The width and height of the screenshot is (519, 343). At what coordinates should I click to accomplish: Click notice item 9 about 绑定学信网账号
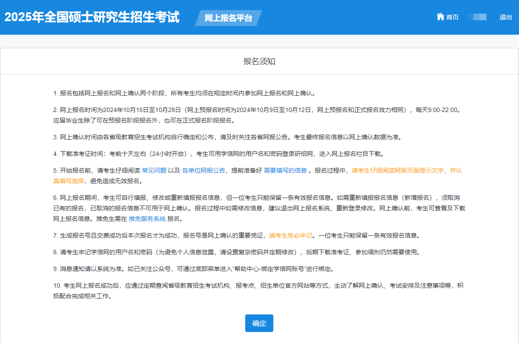tap(196, 269)
